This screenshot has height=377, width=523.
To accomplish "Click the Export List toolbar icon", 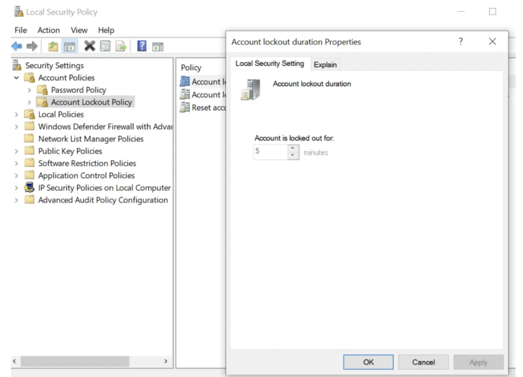I will point(120,45).
